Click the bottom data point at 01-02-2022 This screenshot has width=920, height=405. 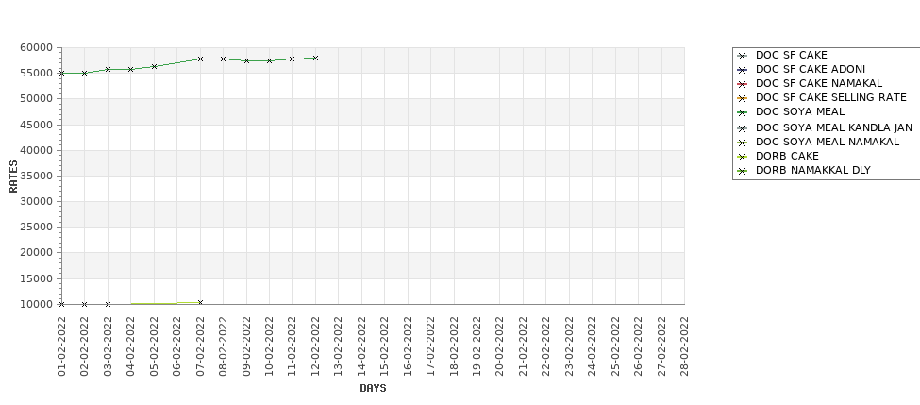(x=61, y=305)
